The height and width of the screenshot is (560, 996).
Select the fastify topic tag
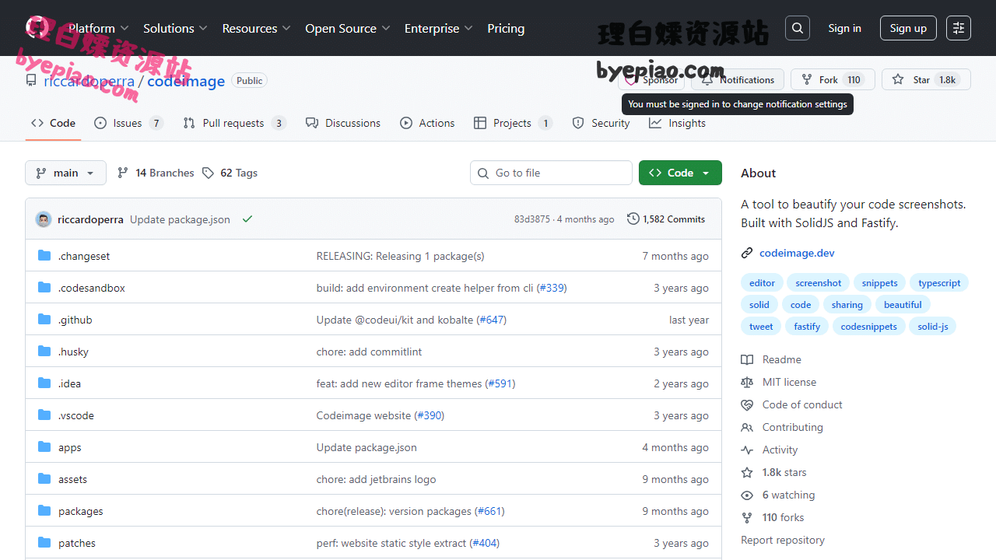(807, 327)
